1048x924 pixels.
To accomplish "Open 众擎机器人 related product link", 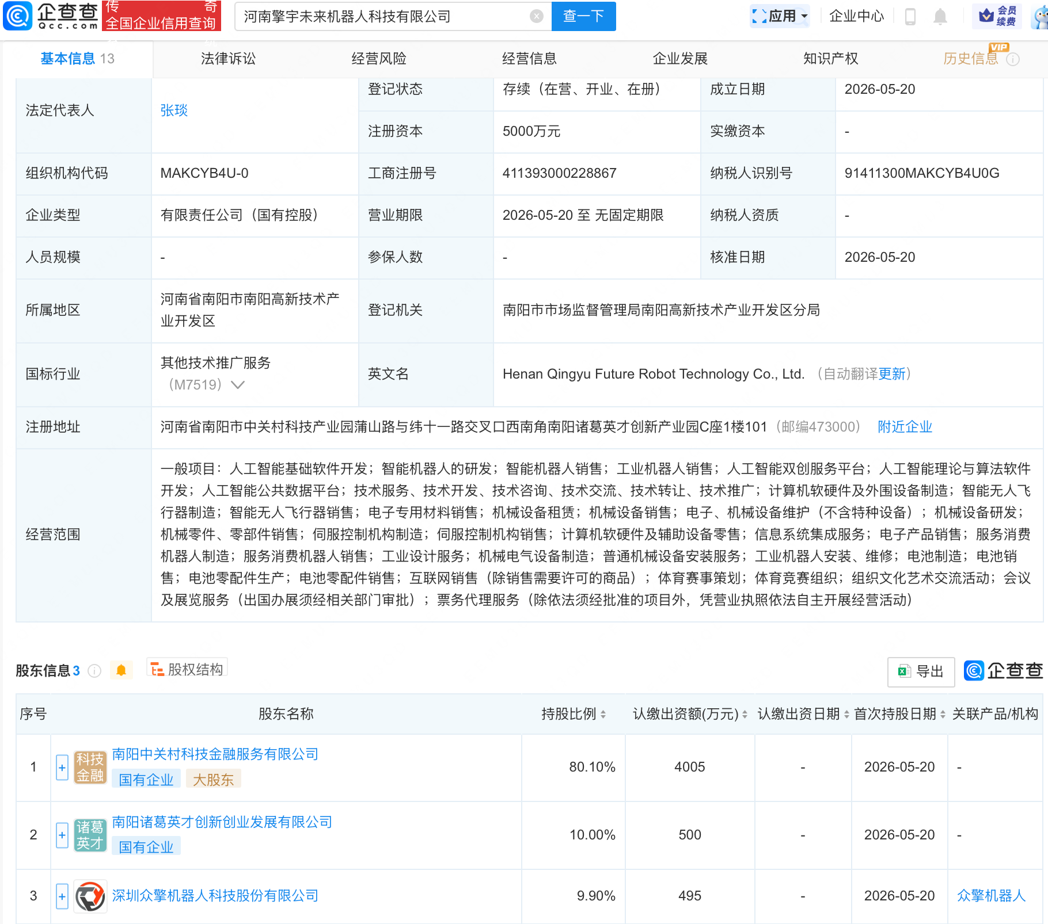I will click(x=991, y=896).
